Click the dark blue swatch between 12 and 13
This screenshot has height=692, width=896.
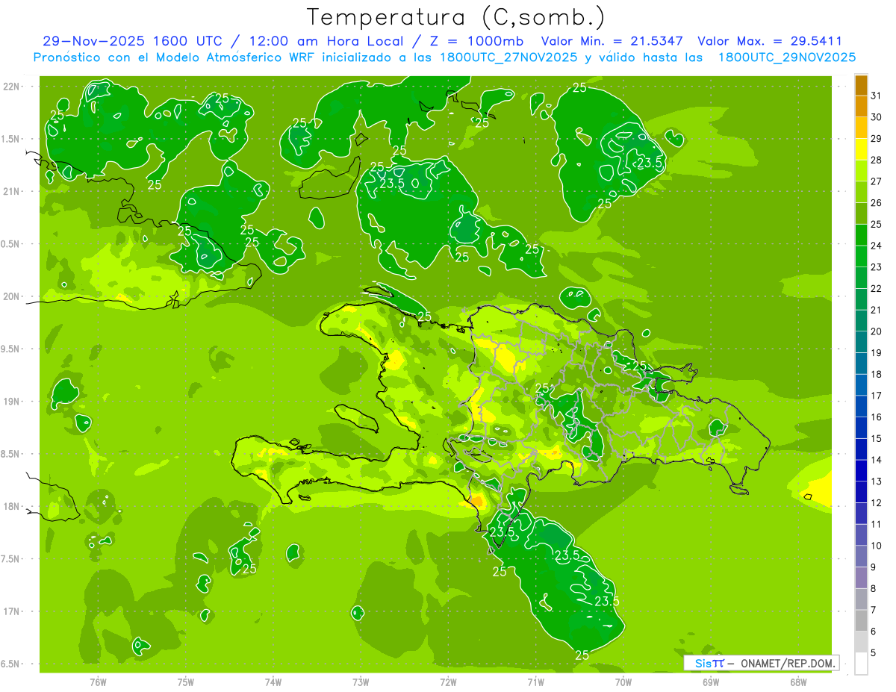click(x=861, y=493)
